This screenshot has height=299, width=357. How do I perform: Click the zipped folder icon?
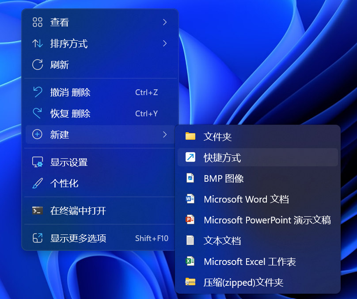(x=190, y=282)
